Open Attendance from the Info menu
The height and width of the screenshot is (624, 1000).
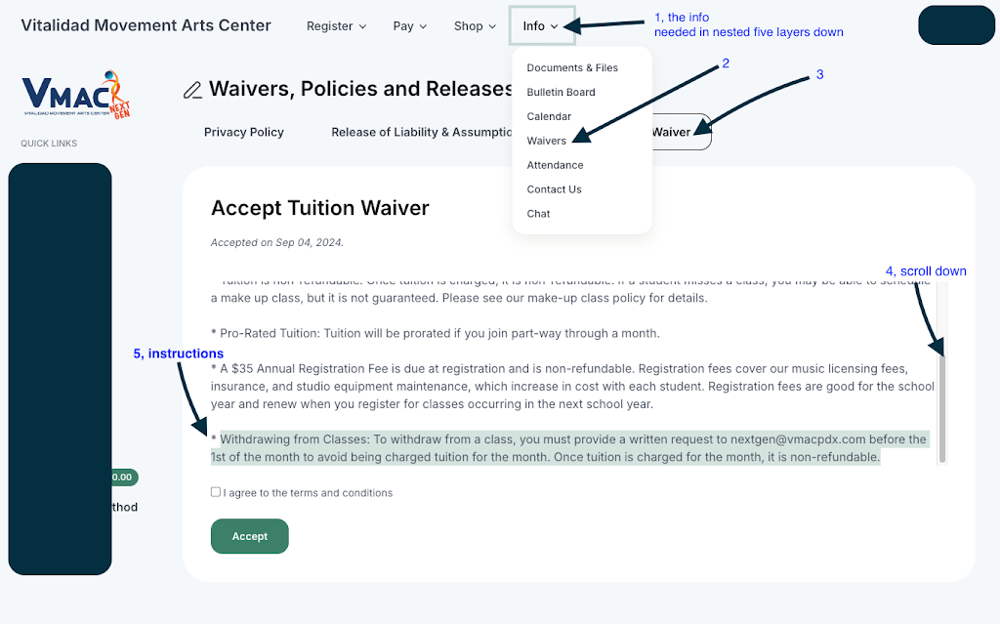(555, 165)
